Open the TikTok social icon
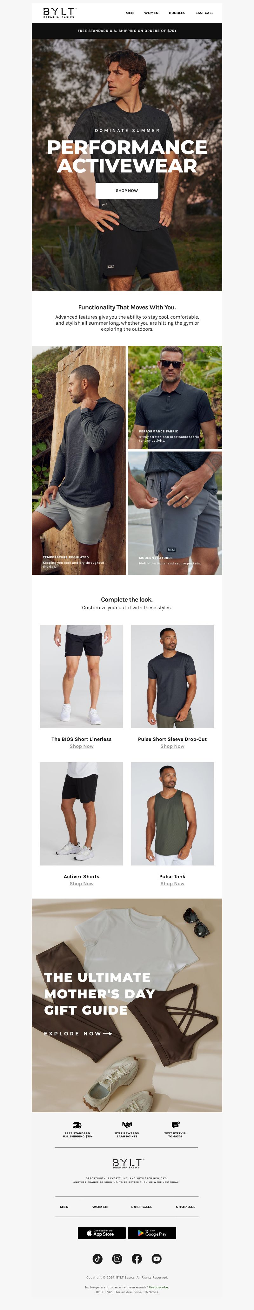This screenshot has height=1310, width=254. point(97,1258)
